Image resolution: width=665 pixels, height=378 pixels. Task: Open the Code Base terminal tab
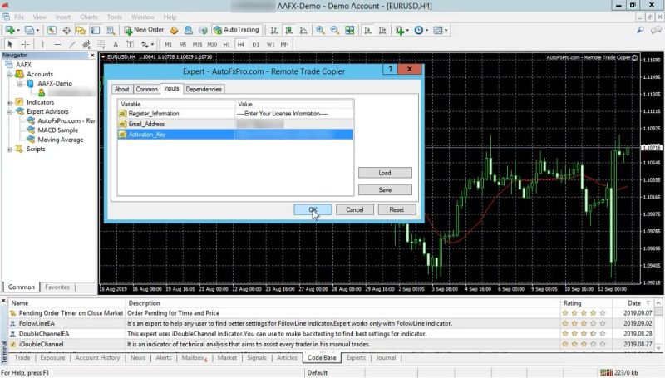point(322,358)
